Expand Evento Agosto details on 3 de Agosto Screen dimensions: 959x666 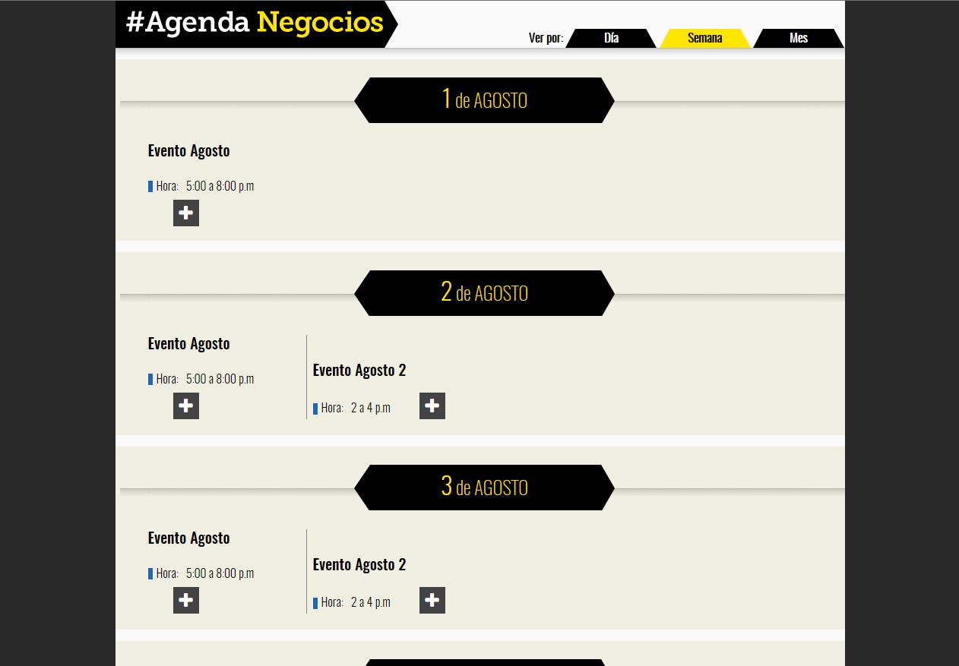coord(186,601)
